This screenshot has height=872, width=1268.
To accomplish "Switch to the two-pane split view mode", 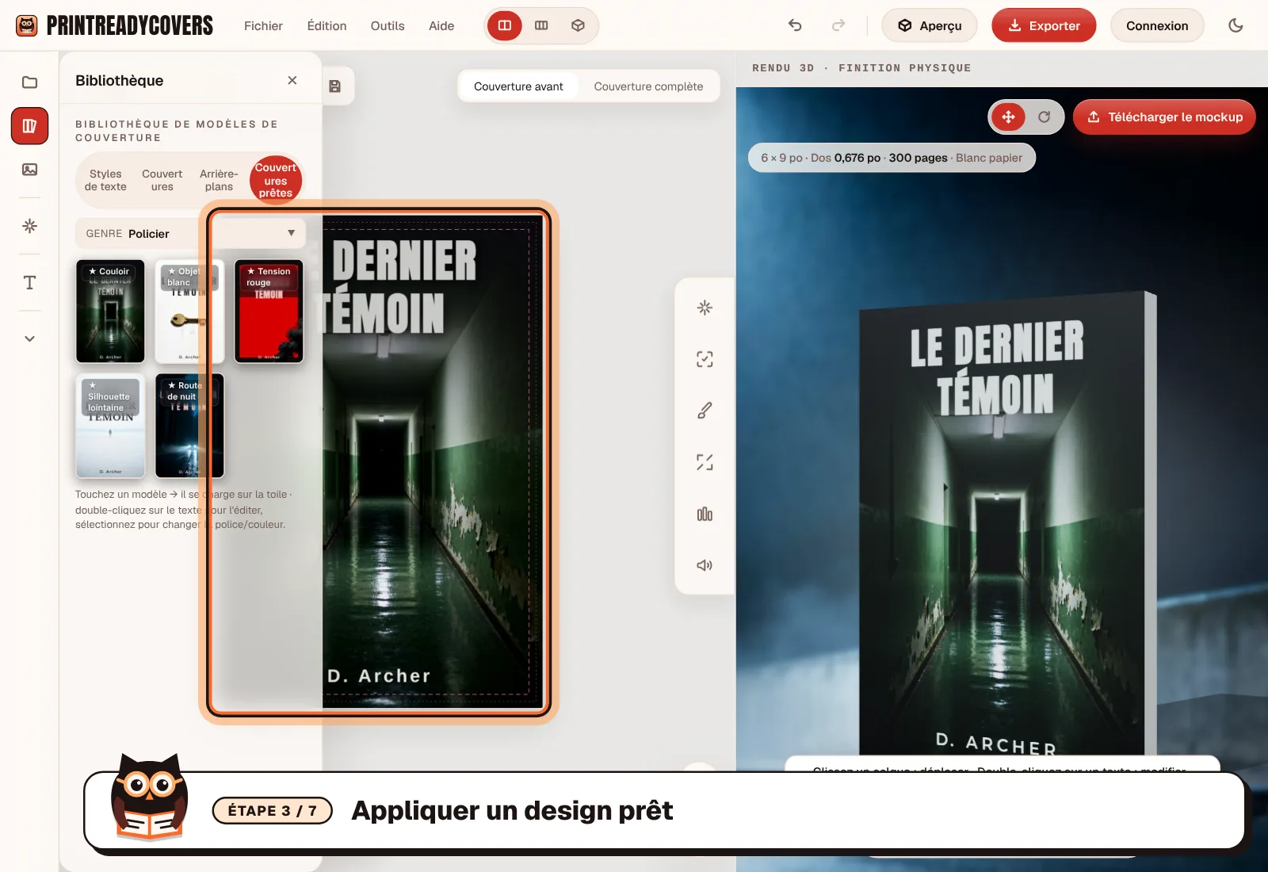I will point(505,25).
